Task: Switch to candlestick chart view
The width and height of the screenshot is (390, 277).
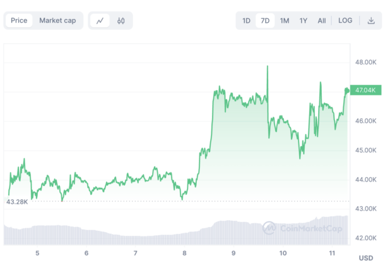Action: [x=121, y=20]
